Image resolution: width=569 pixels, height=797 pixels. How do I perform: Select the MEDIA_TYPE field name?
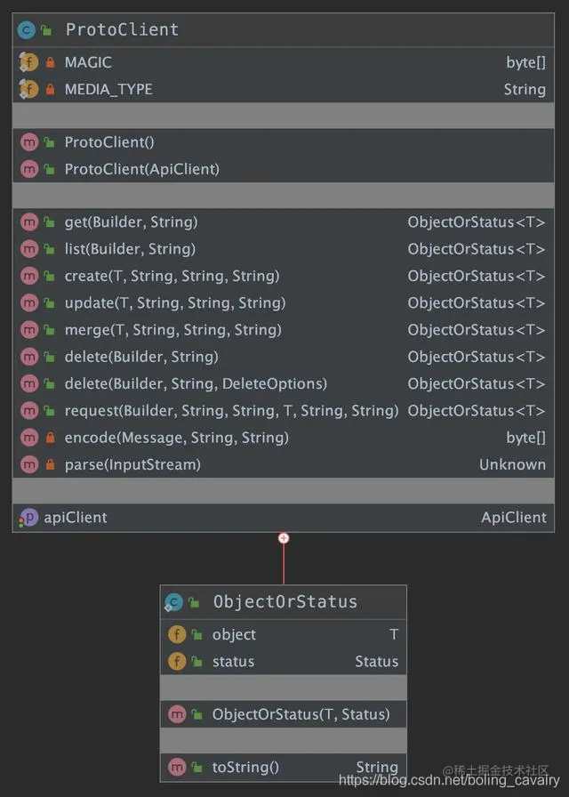108,90
